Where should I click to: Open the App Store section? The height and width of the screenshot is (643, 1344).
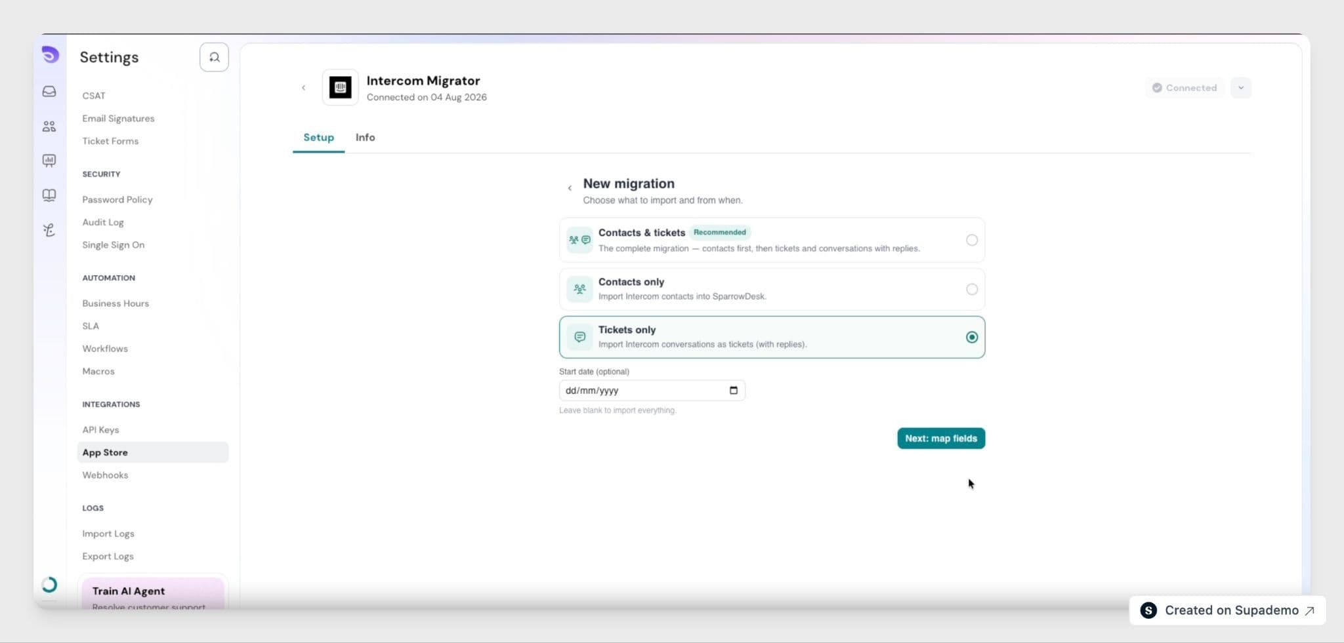pos(153,452)
